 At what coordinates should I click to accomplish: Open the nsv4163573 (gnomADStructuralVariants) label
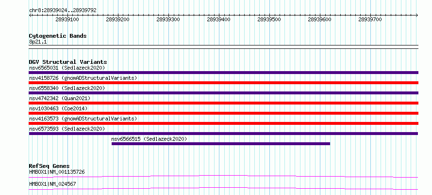tap(83, 119)
